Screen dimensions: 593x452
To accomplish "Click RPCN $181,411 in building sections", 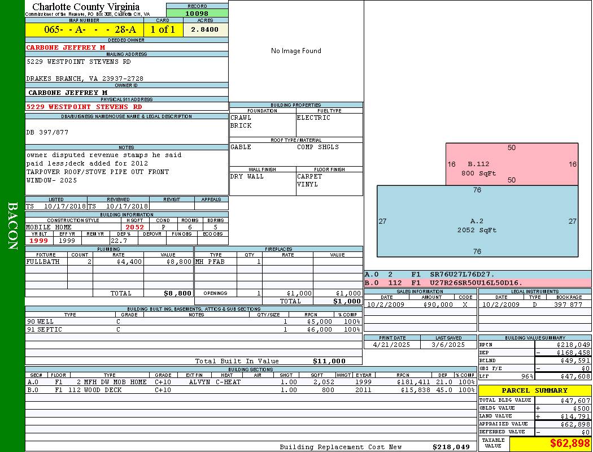I will point(413,382).
